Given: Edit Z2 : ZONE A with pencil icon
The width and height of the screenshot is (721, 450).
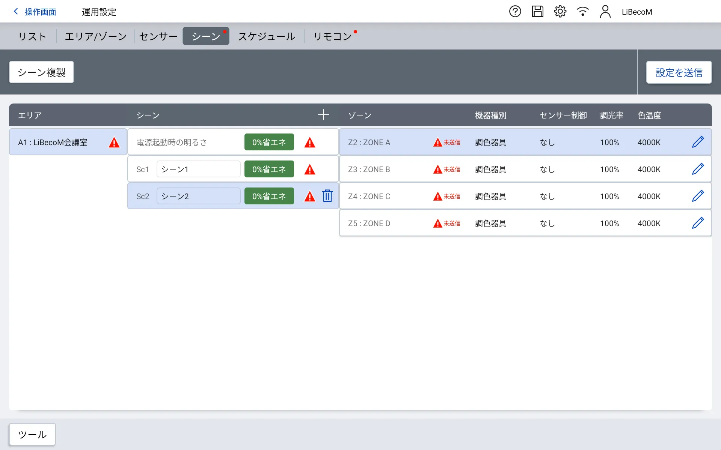Looking at the screenshot, I should (698, 142).
